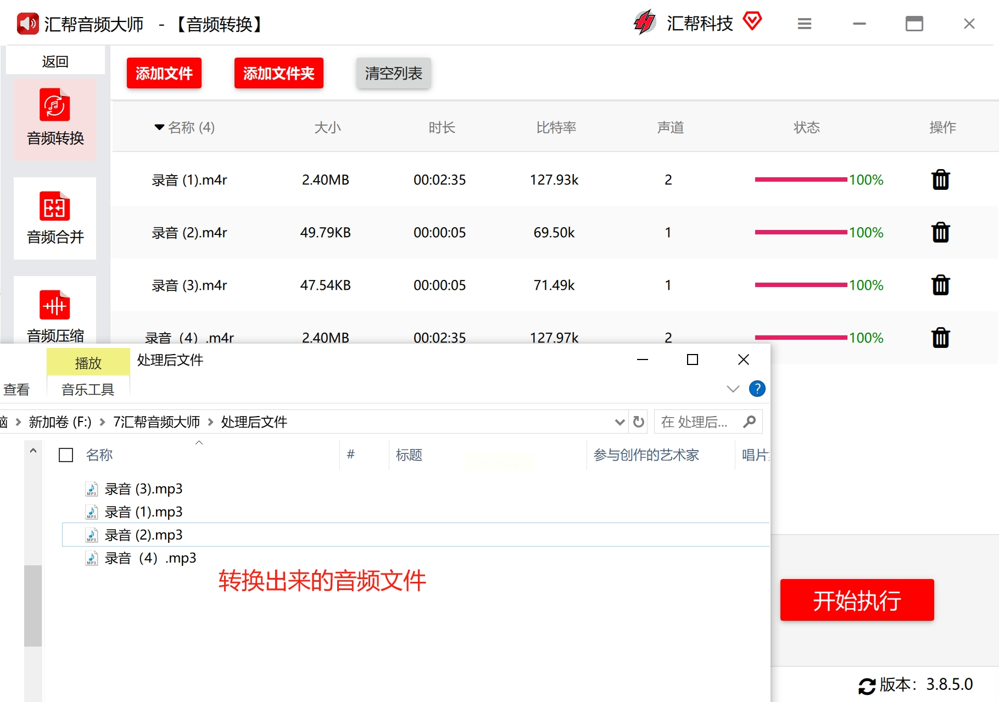Refresh the Explorer folder view

[638, 422]
